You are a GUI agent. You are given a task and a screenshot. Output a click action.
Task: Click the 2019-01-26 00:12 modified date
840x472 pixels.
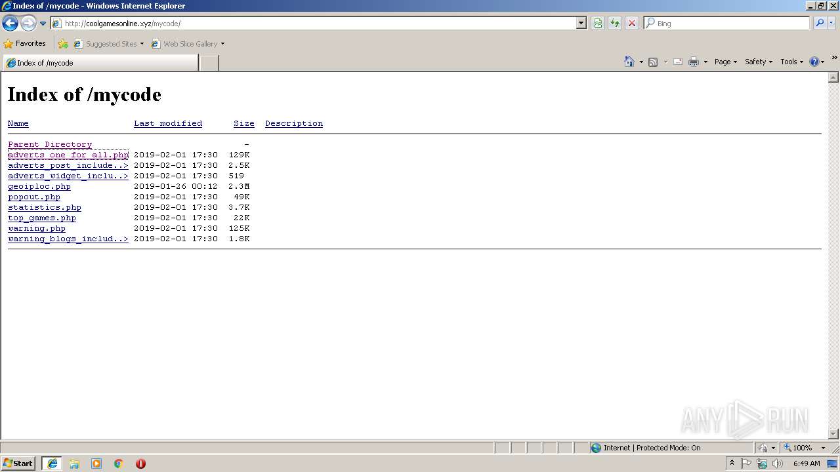tap(176, 186)
